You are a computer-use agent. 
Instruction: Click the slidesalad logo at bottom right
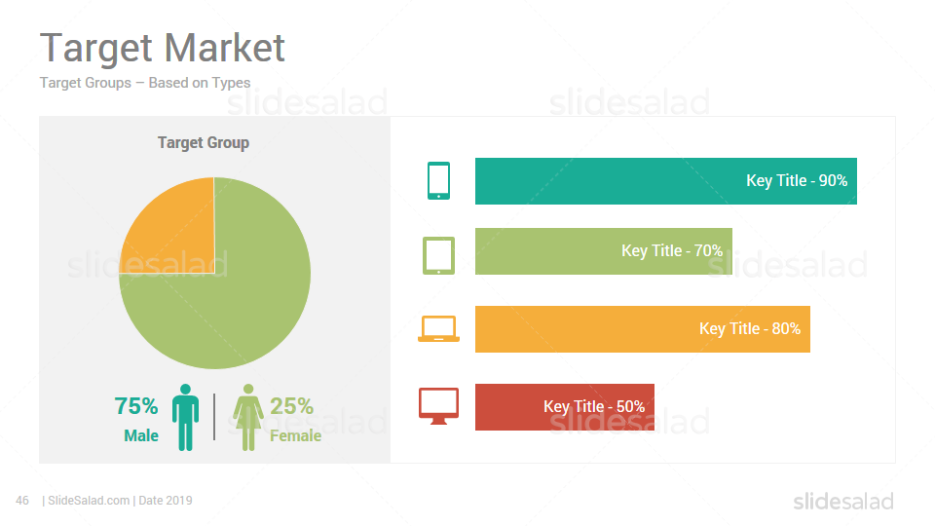[843, 501]
